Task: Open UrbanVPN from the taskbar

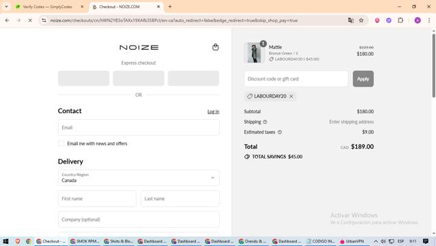Action: [352, 241]
